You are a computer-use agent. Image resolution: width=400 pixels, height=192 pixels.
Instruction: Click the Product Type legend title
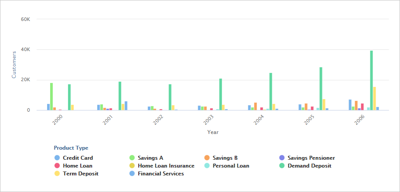coord(71,148)
